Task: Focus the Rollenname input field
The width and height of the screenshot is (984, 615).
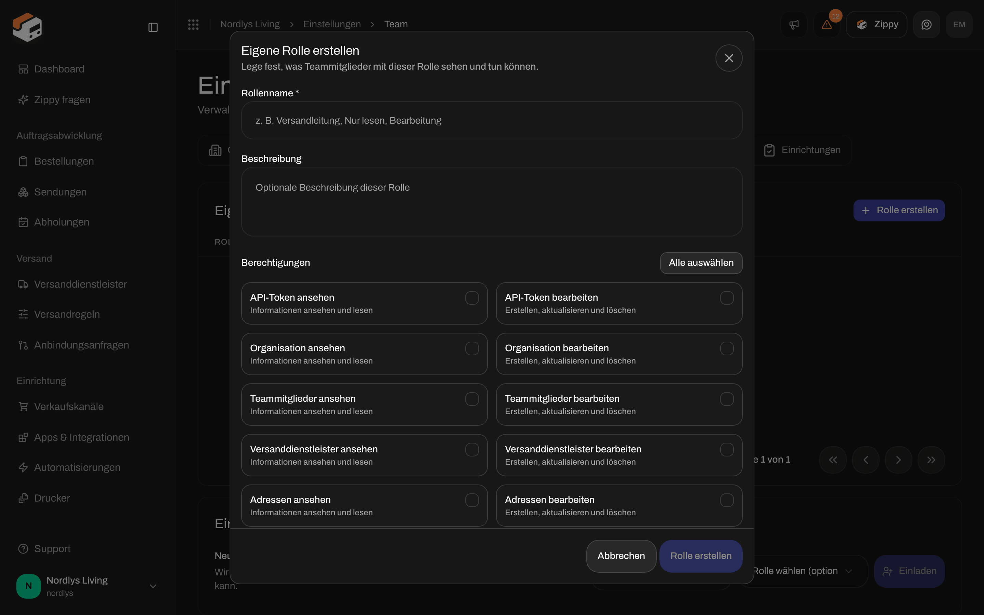Action: [x=492, y=120]
